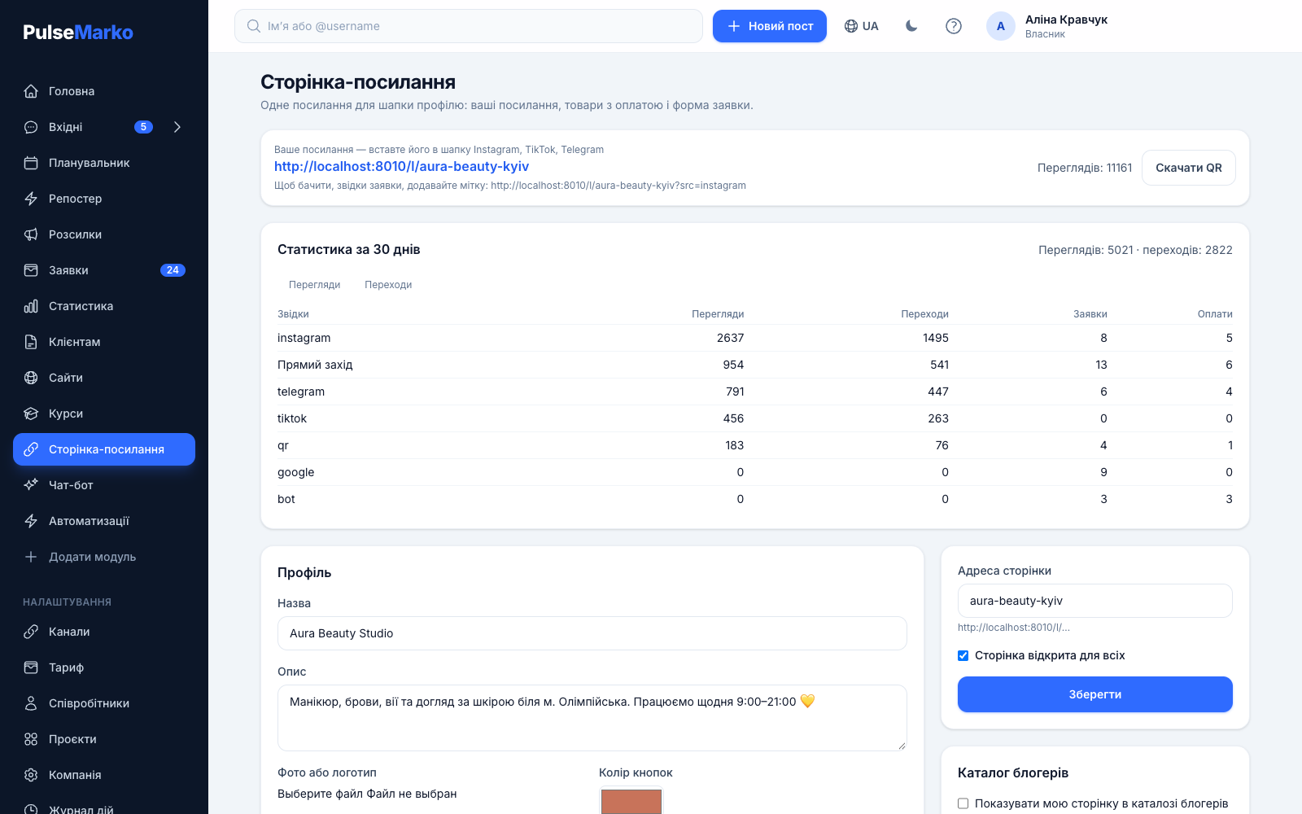Click the Клієнтам document icon

point(31,342)
